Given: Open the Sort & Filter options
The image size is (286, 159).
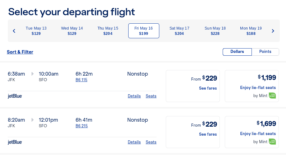Looking at the screenshot, I should [20, 52].
